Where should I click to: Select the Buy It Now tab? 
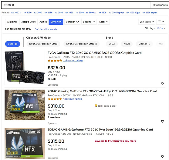56,22
